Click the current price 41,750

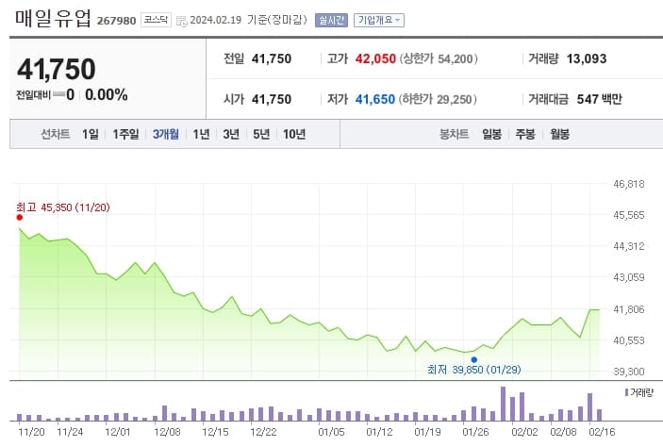[x=57, y=69]
